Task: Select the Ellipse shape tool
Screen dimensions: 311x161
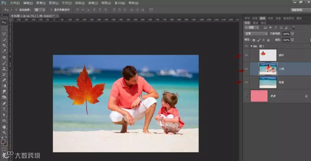Action: (4, 121)
